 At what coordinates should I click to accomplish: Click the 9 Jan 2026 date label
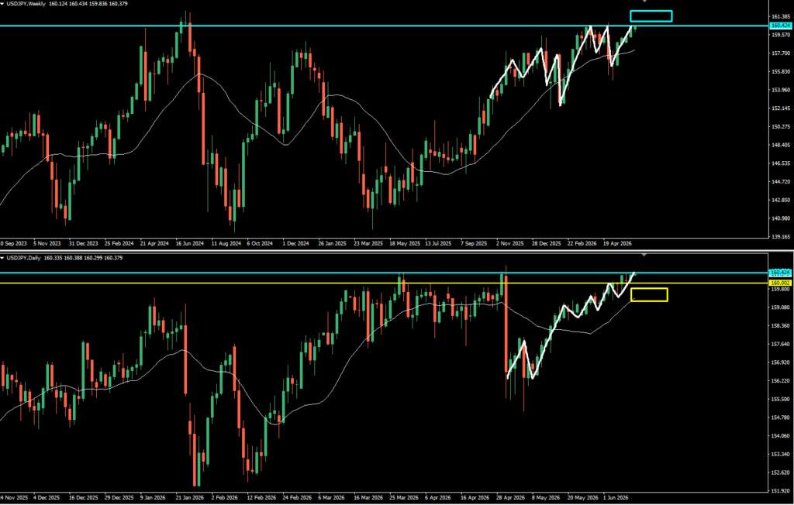coord(154,497)
